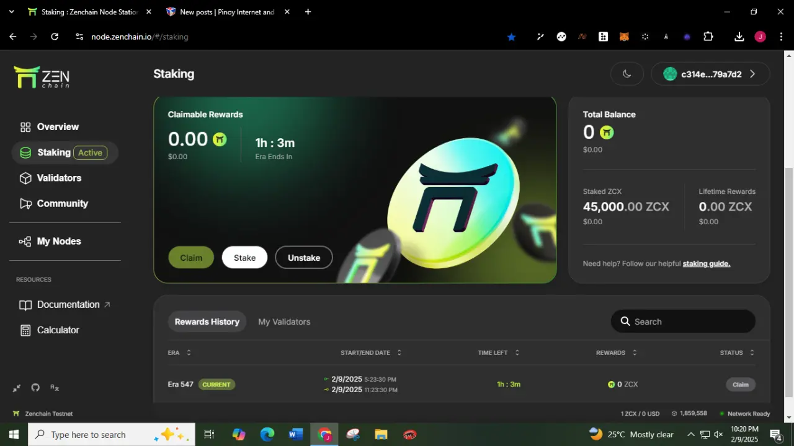794x446 pixels.
Task: Select the Staking sidebar item
Action: pos(65,152)
